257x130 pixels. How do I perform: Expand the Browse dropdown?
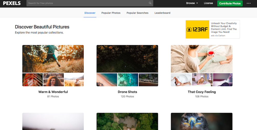pyautogui.click(x=192, y=3)
